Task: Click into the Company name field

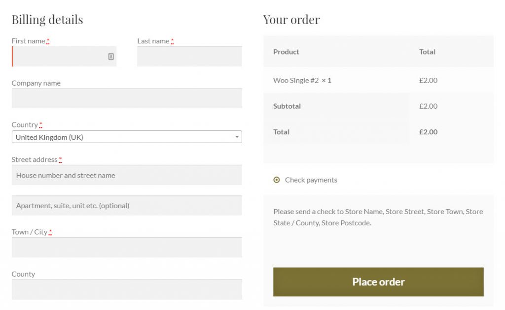Action: pos(126,98)
